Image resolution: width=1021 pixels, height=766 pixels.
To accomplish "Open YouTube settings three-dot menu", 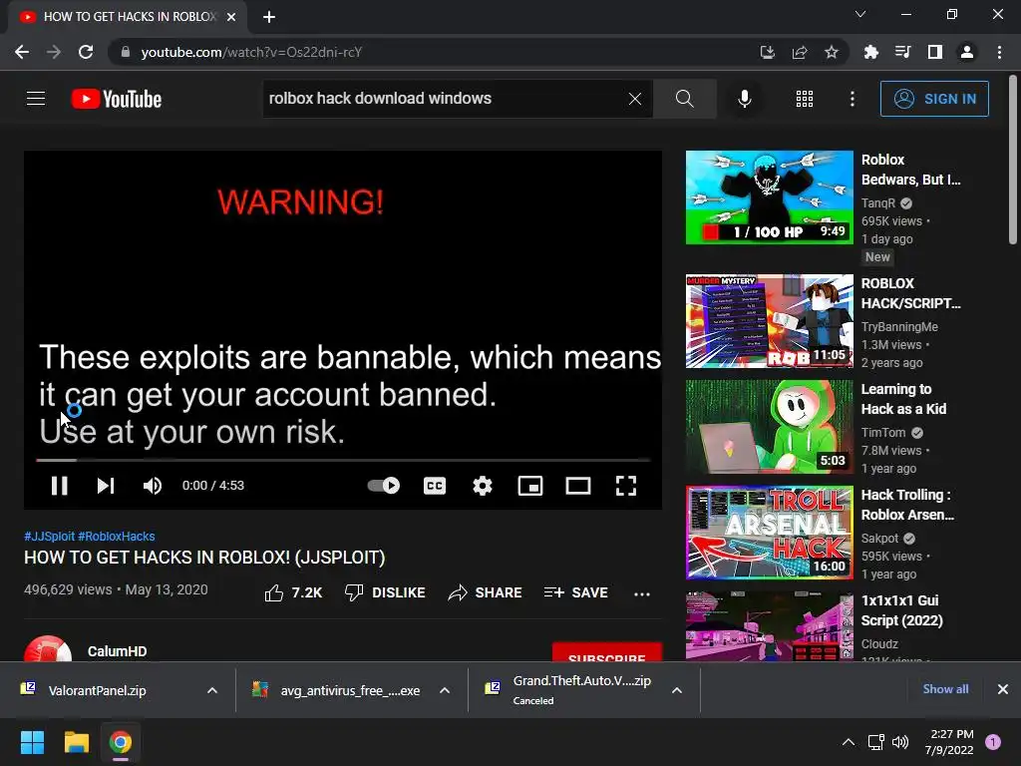I will (852, 99).
